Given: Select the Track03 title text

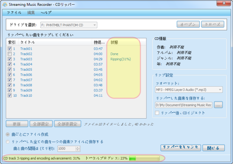Looking at the screenshot, I should pyautogui.click(x=26, y=59).
